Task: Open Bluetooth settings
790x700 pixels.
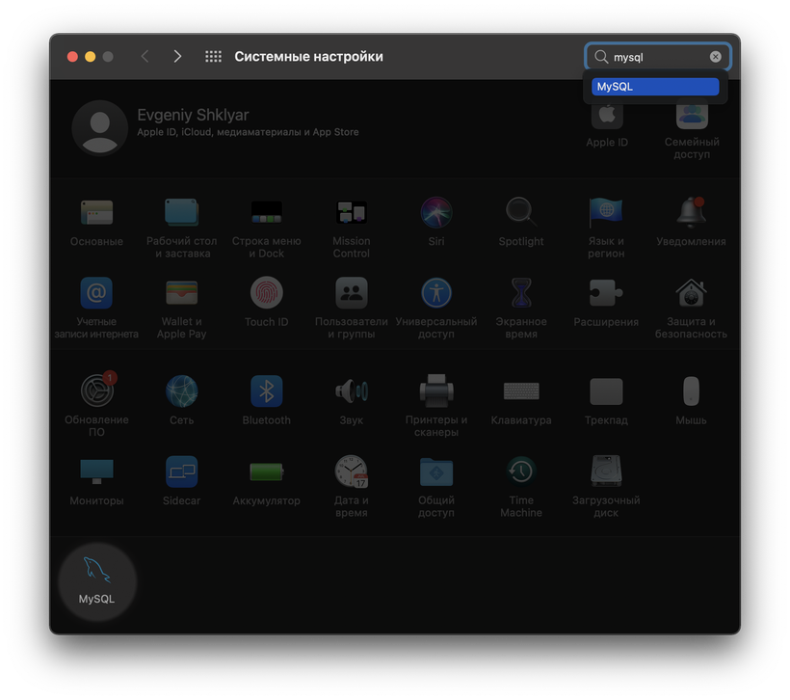Action: pyautogui.click(x=267, y=391)
